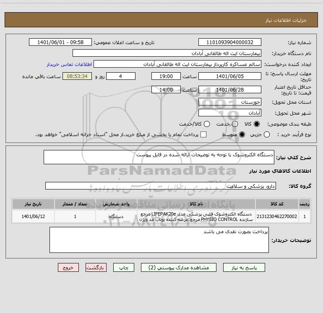Click product code cell 2131230462270002
The height and width of the screenshot is (313, 323).
277,216
